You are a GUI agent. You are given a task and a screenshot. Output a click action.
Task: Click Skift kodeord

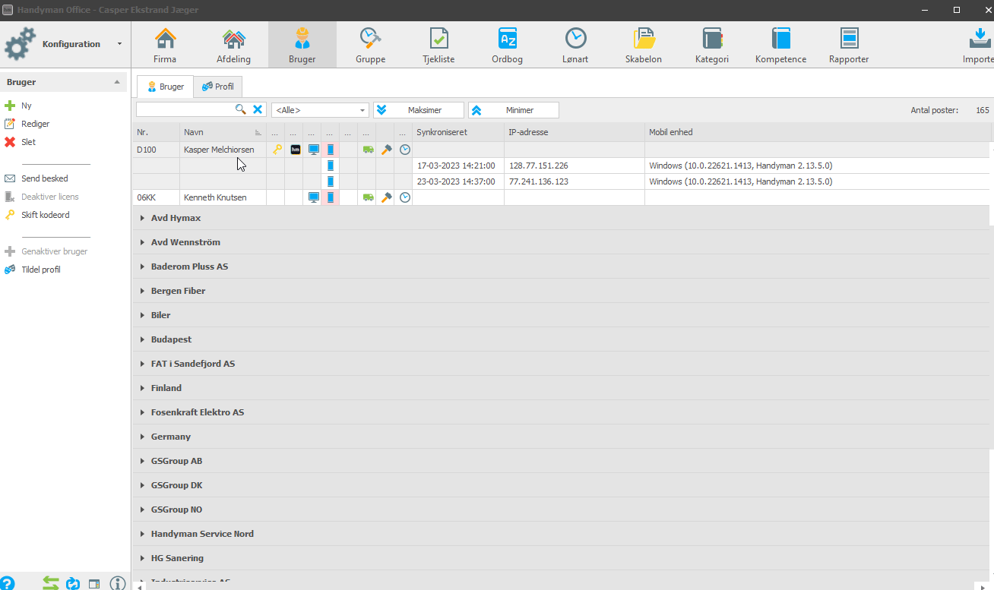click(37, 215)
